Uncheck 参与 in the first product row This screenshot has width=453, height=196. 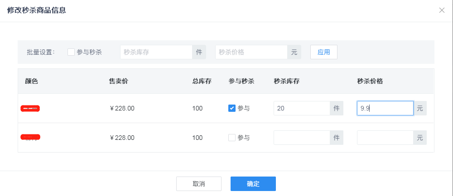click(231, 108)
